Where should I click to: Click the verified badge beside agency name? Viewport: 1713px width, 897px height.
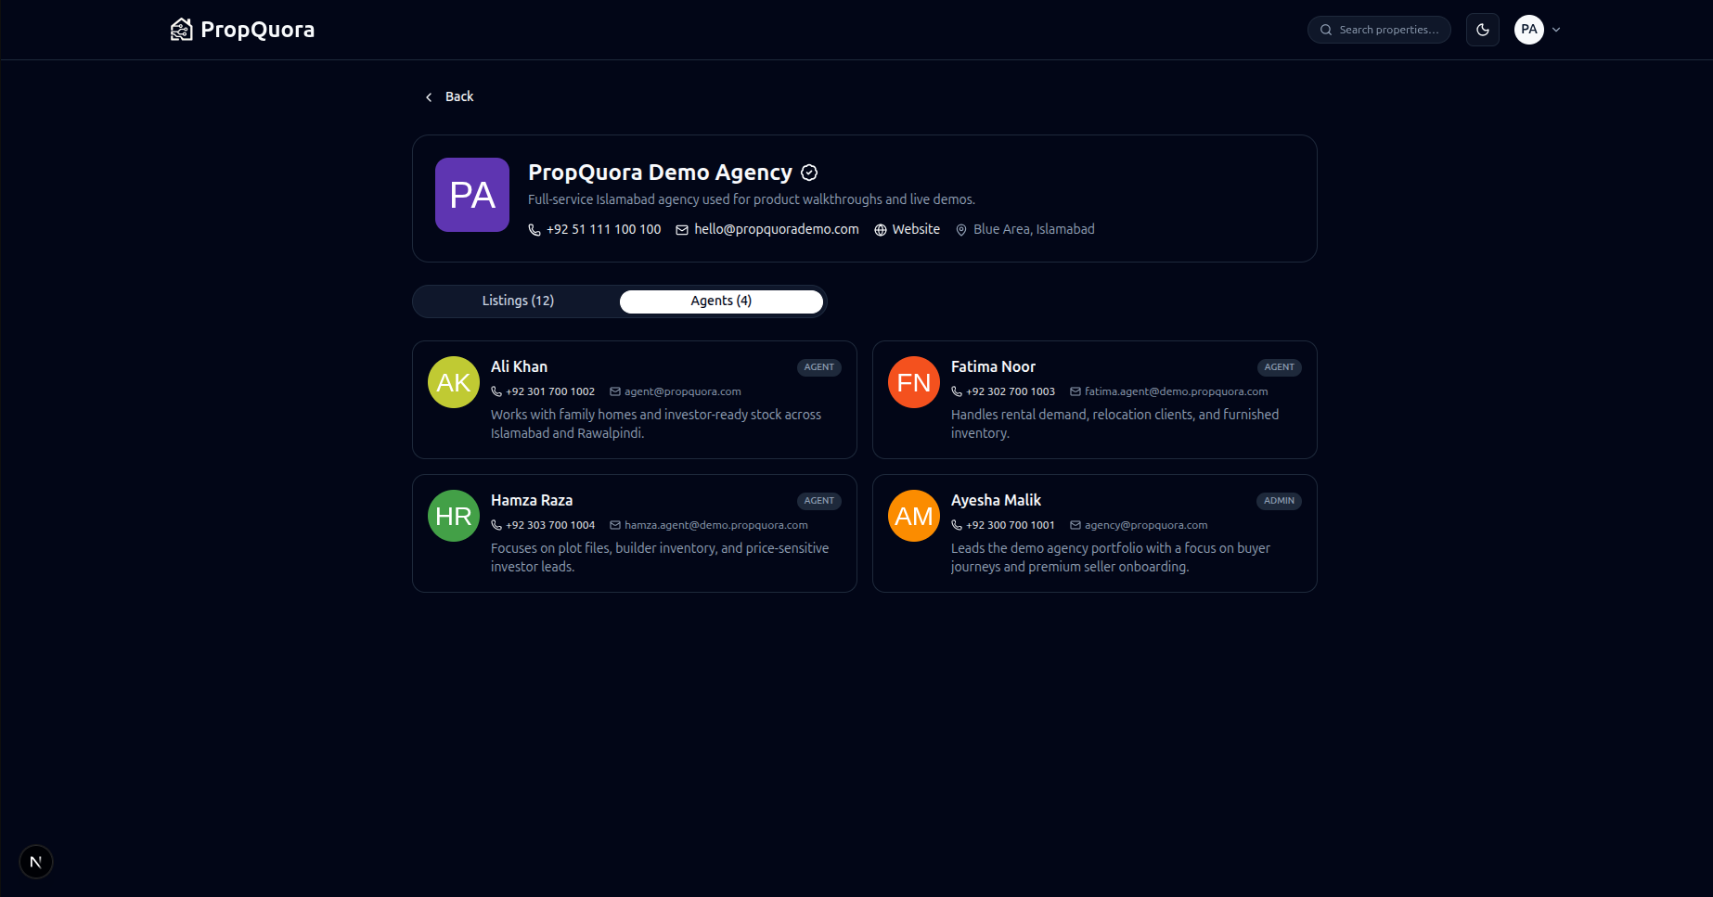pyautogui.click(x=809, y=173)
